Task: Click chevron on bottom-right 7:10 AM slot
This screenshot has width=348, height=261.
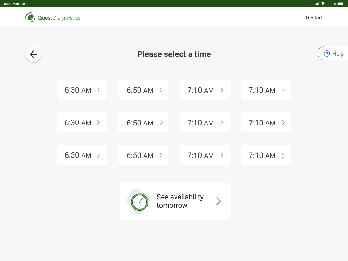Action: pyautogui.click(x=283, y=155)
